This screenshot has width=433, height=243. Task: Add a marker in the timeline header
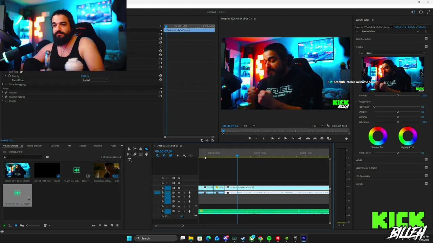tap(178, 156)
